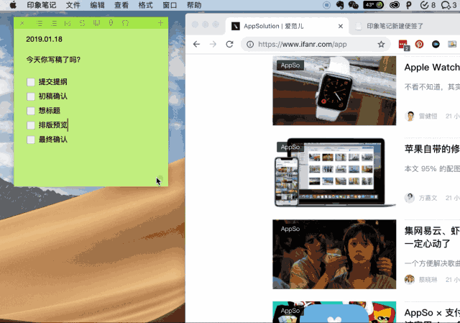Open the 集网易云、虾 article headline
460x323 pixels.
coord(432,237)
